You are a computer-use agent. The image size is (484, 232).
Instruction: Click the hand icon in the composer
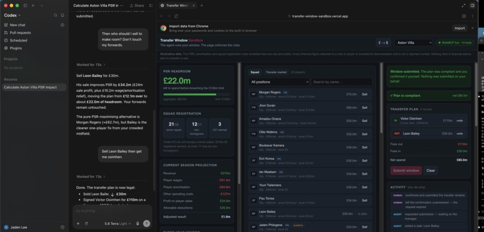(x=86, y=224)
